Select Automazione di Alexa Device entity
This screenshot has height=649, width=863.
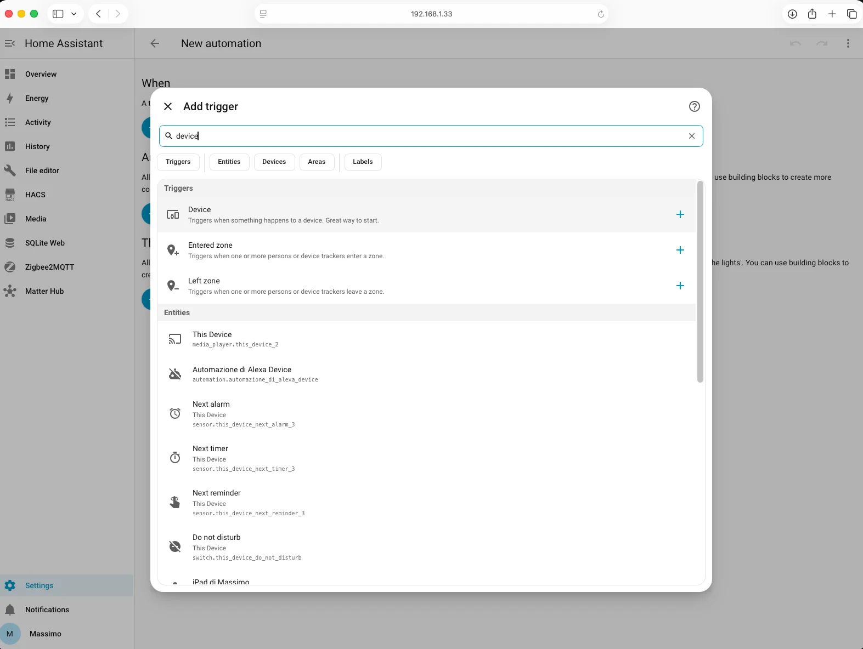(x=426, y=374)
